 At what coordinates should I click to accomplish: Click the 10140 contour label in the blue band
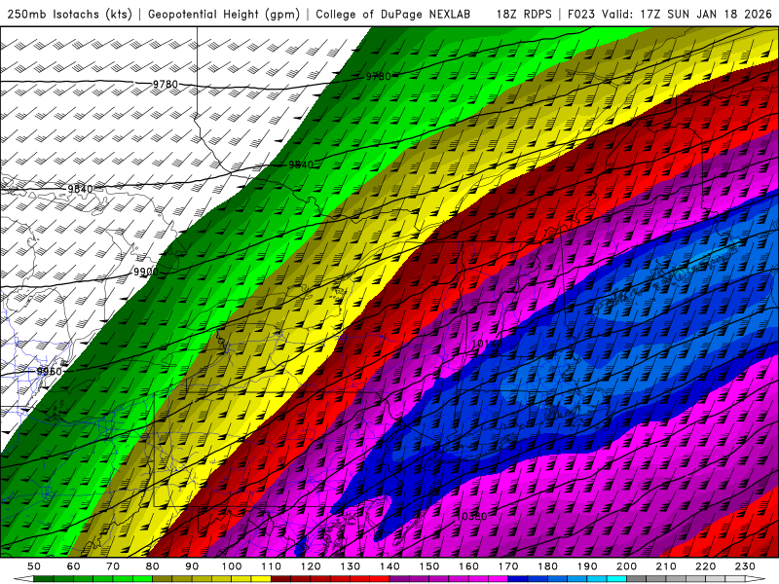(x=486, y=344)
